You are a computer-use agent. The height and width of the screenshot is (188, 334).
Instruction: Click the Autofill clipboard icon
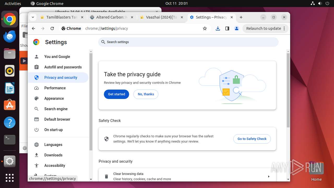(x=37, y=67)
